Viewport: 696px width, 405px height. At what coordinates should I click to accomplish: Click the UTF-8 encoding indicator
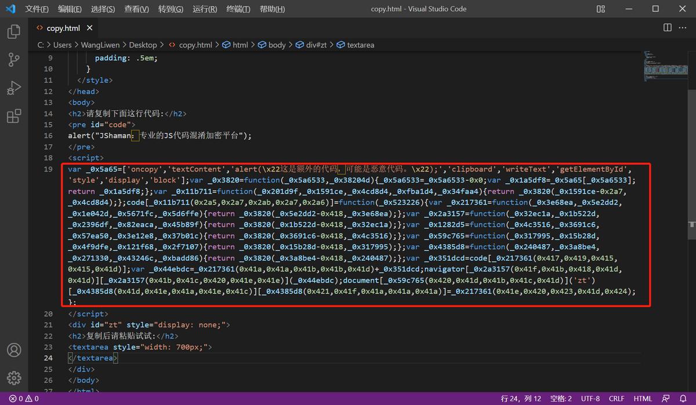590,398
